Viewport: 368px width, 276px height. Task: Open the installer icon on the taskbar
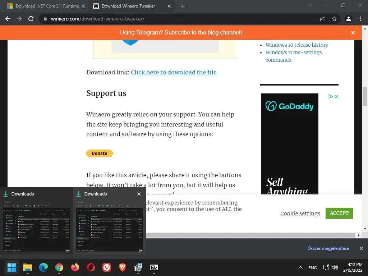(x=138, y=267)
